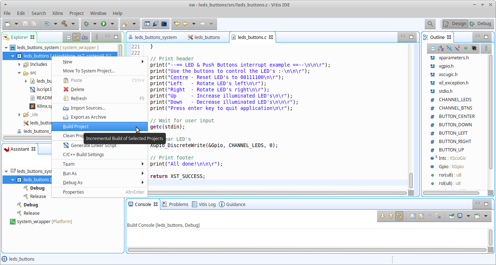Select Build Project from the context menu
This screenshot has width=496, height=265.
pyautogui.click(x=76, y=126)
